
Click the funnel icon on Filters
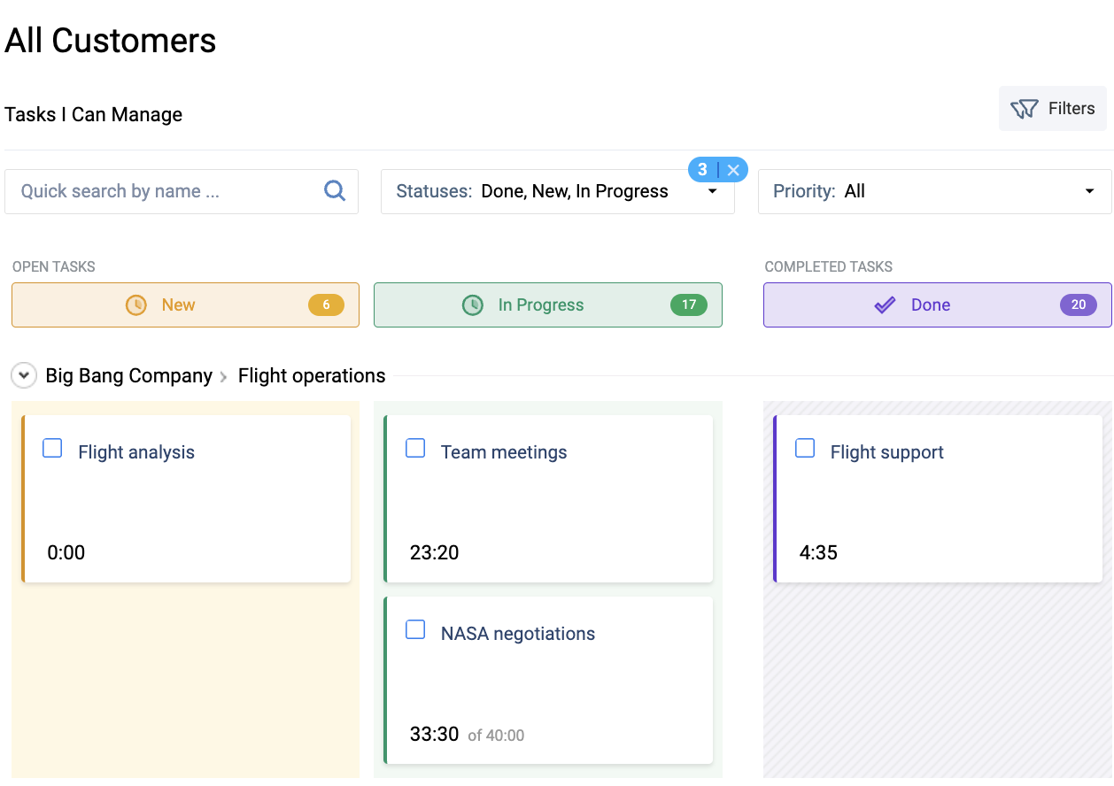pos(1025,108)
